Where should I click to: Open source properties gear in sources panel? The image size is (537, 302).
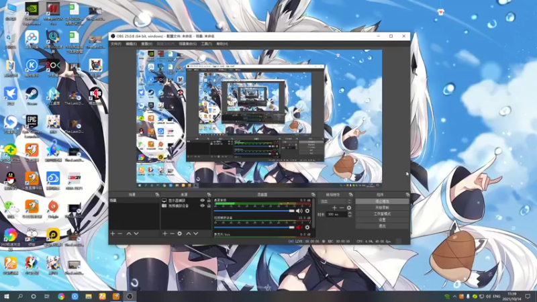pyautogui.click(x=179, y=234)
